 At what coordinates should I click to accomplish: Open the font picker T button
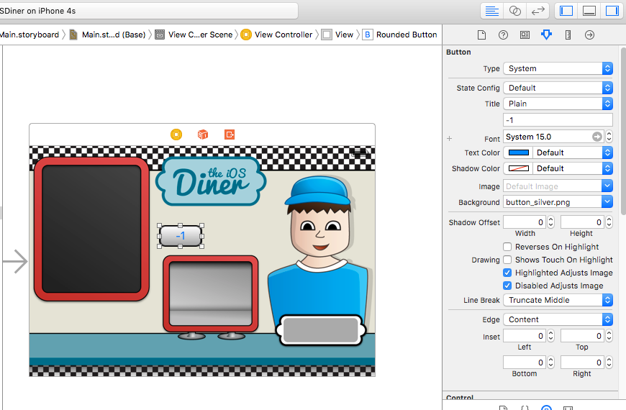(x=596, y=137)
